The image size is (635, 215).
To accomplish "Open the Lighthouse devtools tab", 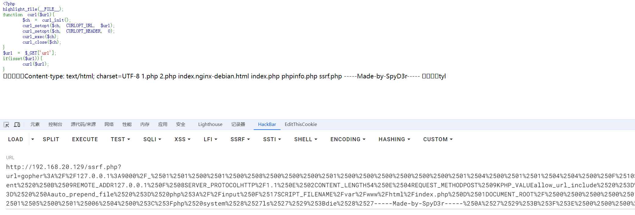I will [x=210, y=124].
